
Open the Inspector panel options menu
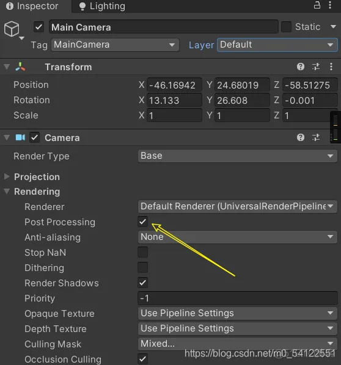[x=330, y=5]
